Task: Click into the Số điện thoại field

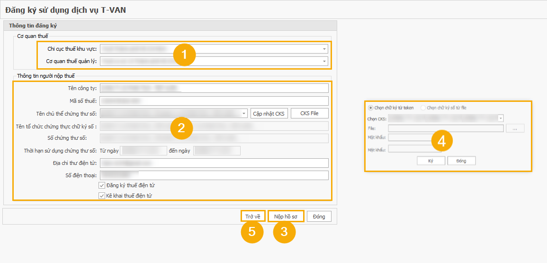Action: 214,175
